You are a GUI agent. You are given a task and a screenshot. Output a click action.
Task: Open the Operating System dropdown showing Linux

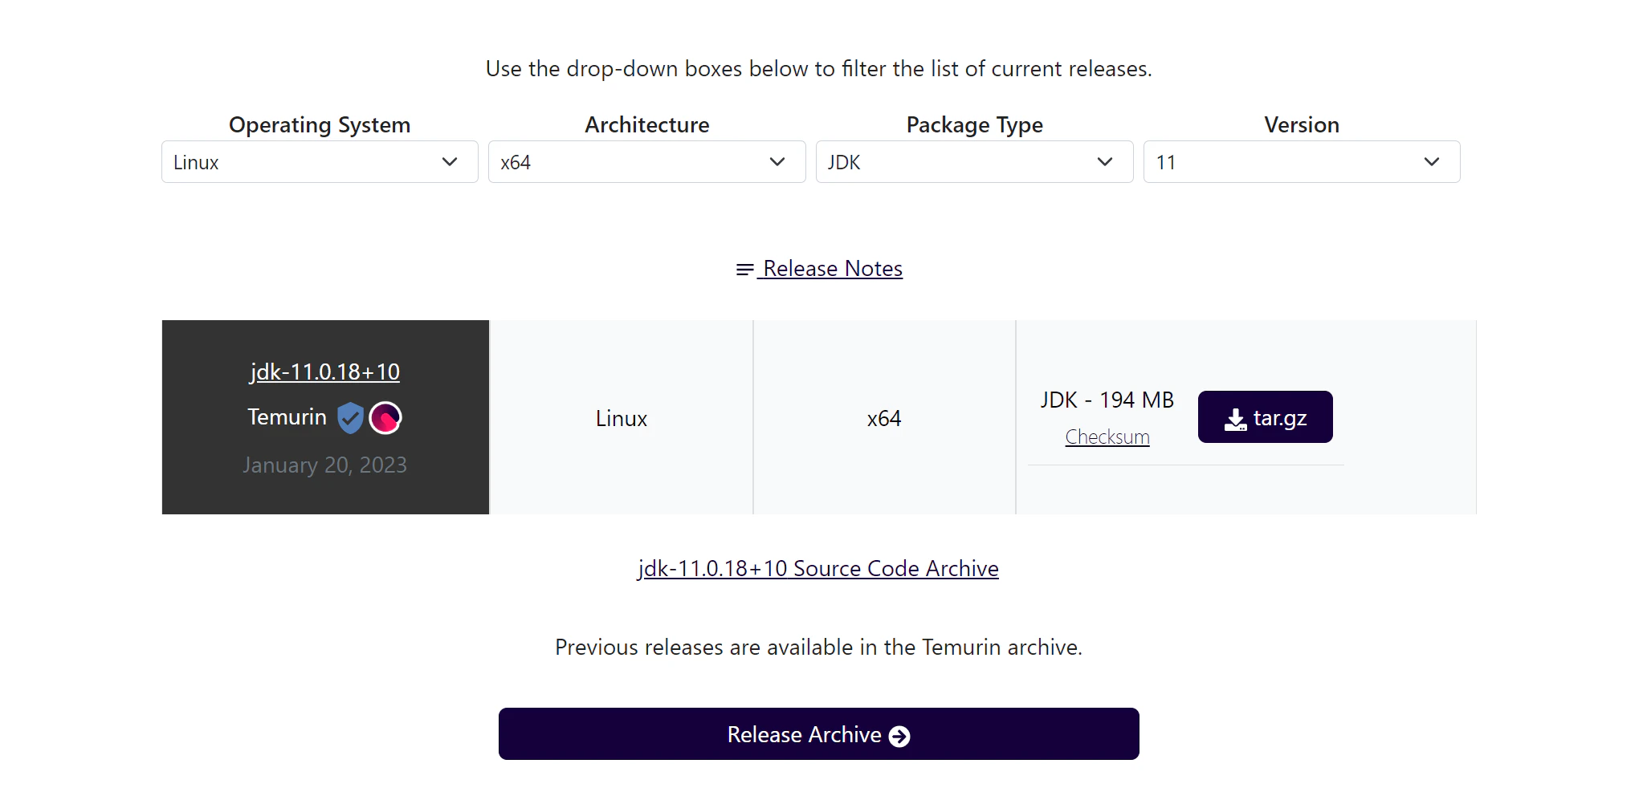point(320,162)
